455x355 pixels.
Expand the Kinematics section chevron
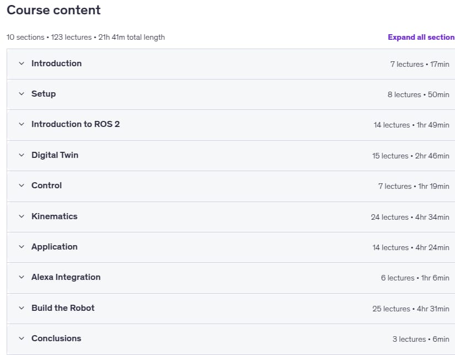coord(22,216)
